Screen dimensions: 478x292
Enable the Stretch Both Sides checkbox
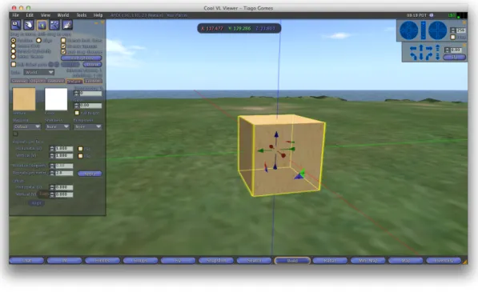pos(63,40)
